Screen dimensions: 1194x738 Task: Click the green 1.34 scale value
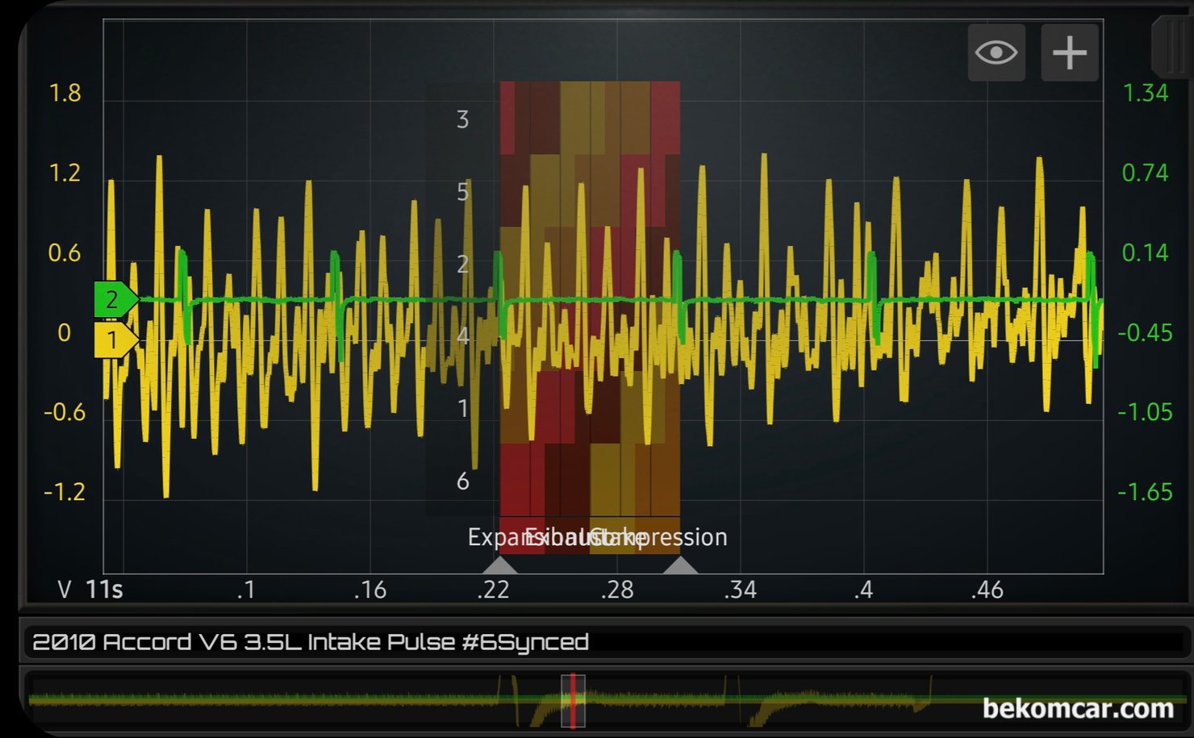click(1145, 94)
